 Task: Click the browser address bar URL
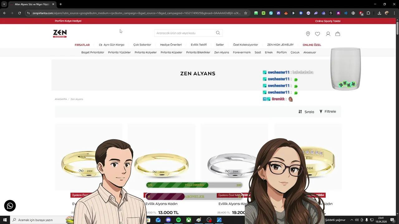137,13
